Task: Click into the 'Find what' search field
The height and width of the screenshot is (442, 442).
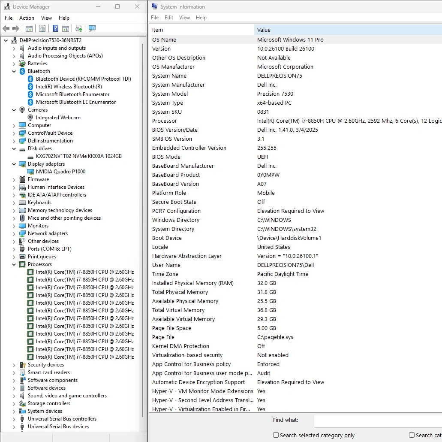Action: click(x=377, y=421)
